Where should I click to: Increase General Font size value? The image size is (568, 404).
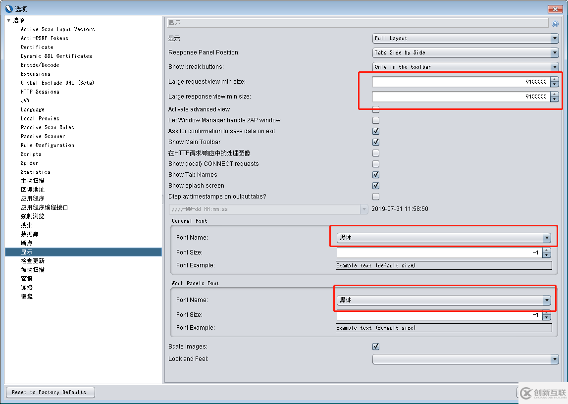[x=546, y=250]
